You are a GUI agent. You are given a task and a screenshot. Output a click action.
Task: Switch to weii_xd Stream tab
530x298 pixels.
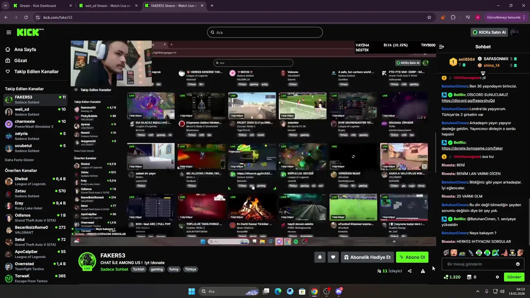pos(108,6)
